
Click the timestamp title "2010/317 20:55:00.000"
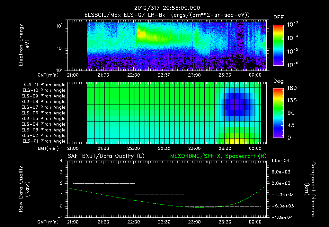tap(167, 8)
